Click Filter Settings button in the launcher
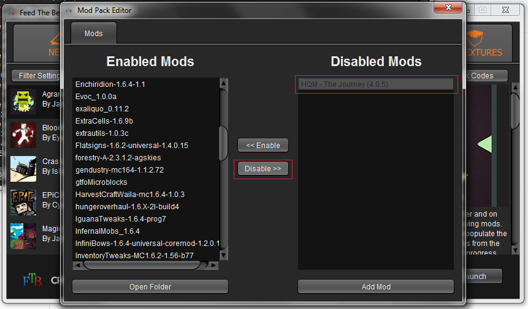The height and width of the screenshot is (309, 528). click(36, 76)
